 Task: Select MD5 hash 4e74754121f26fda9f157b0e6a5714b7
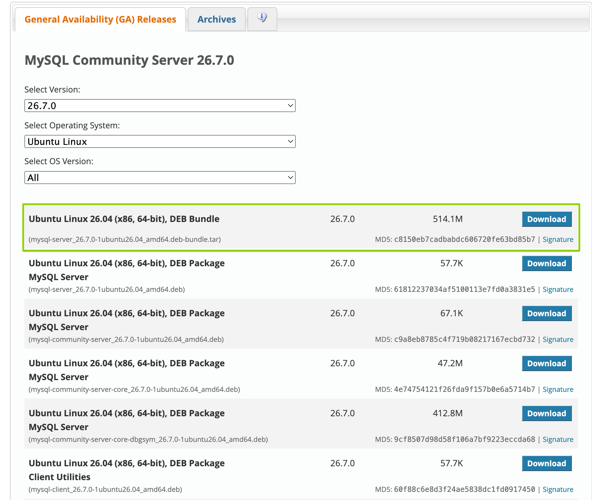(x=464, y=389)
